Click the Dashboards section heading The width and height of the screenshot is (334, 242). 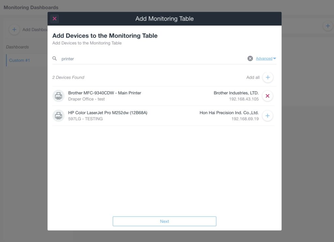click(17, 47)
